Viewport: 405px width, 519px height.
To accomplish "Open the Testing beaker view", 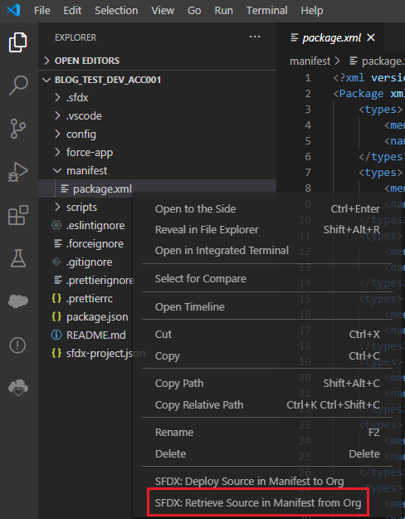I will [18, 258].
